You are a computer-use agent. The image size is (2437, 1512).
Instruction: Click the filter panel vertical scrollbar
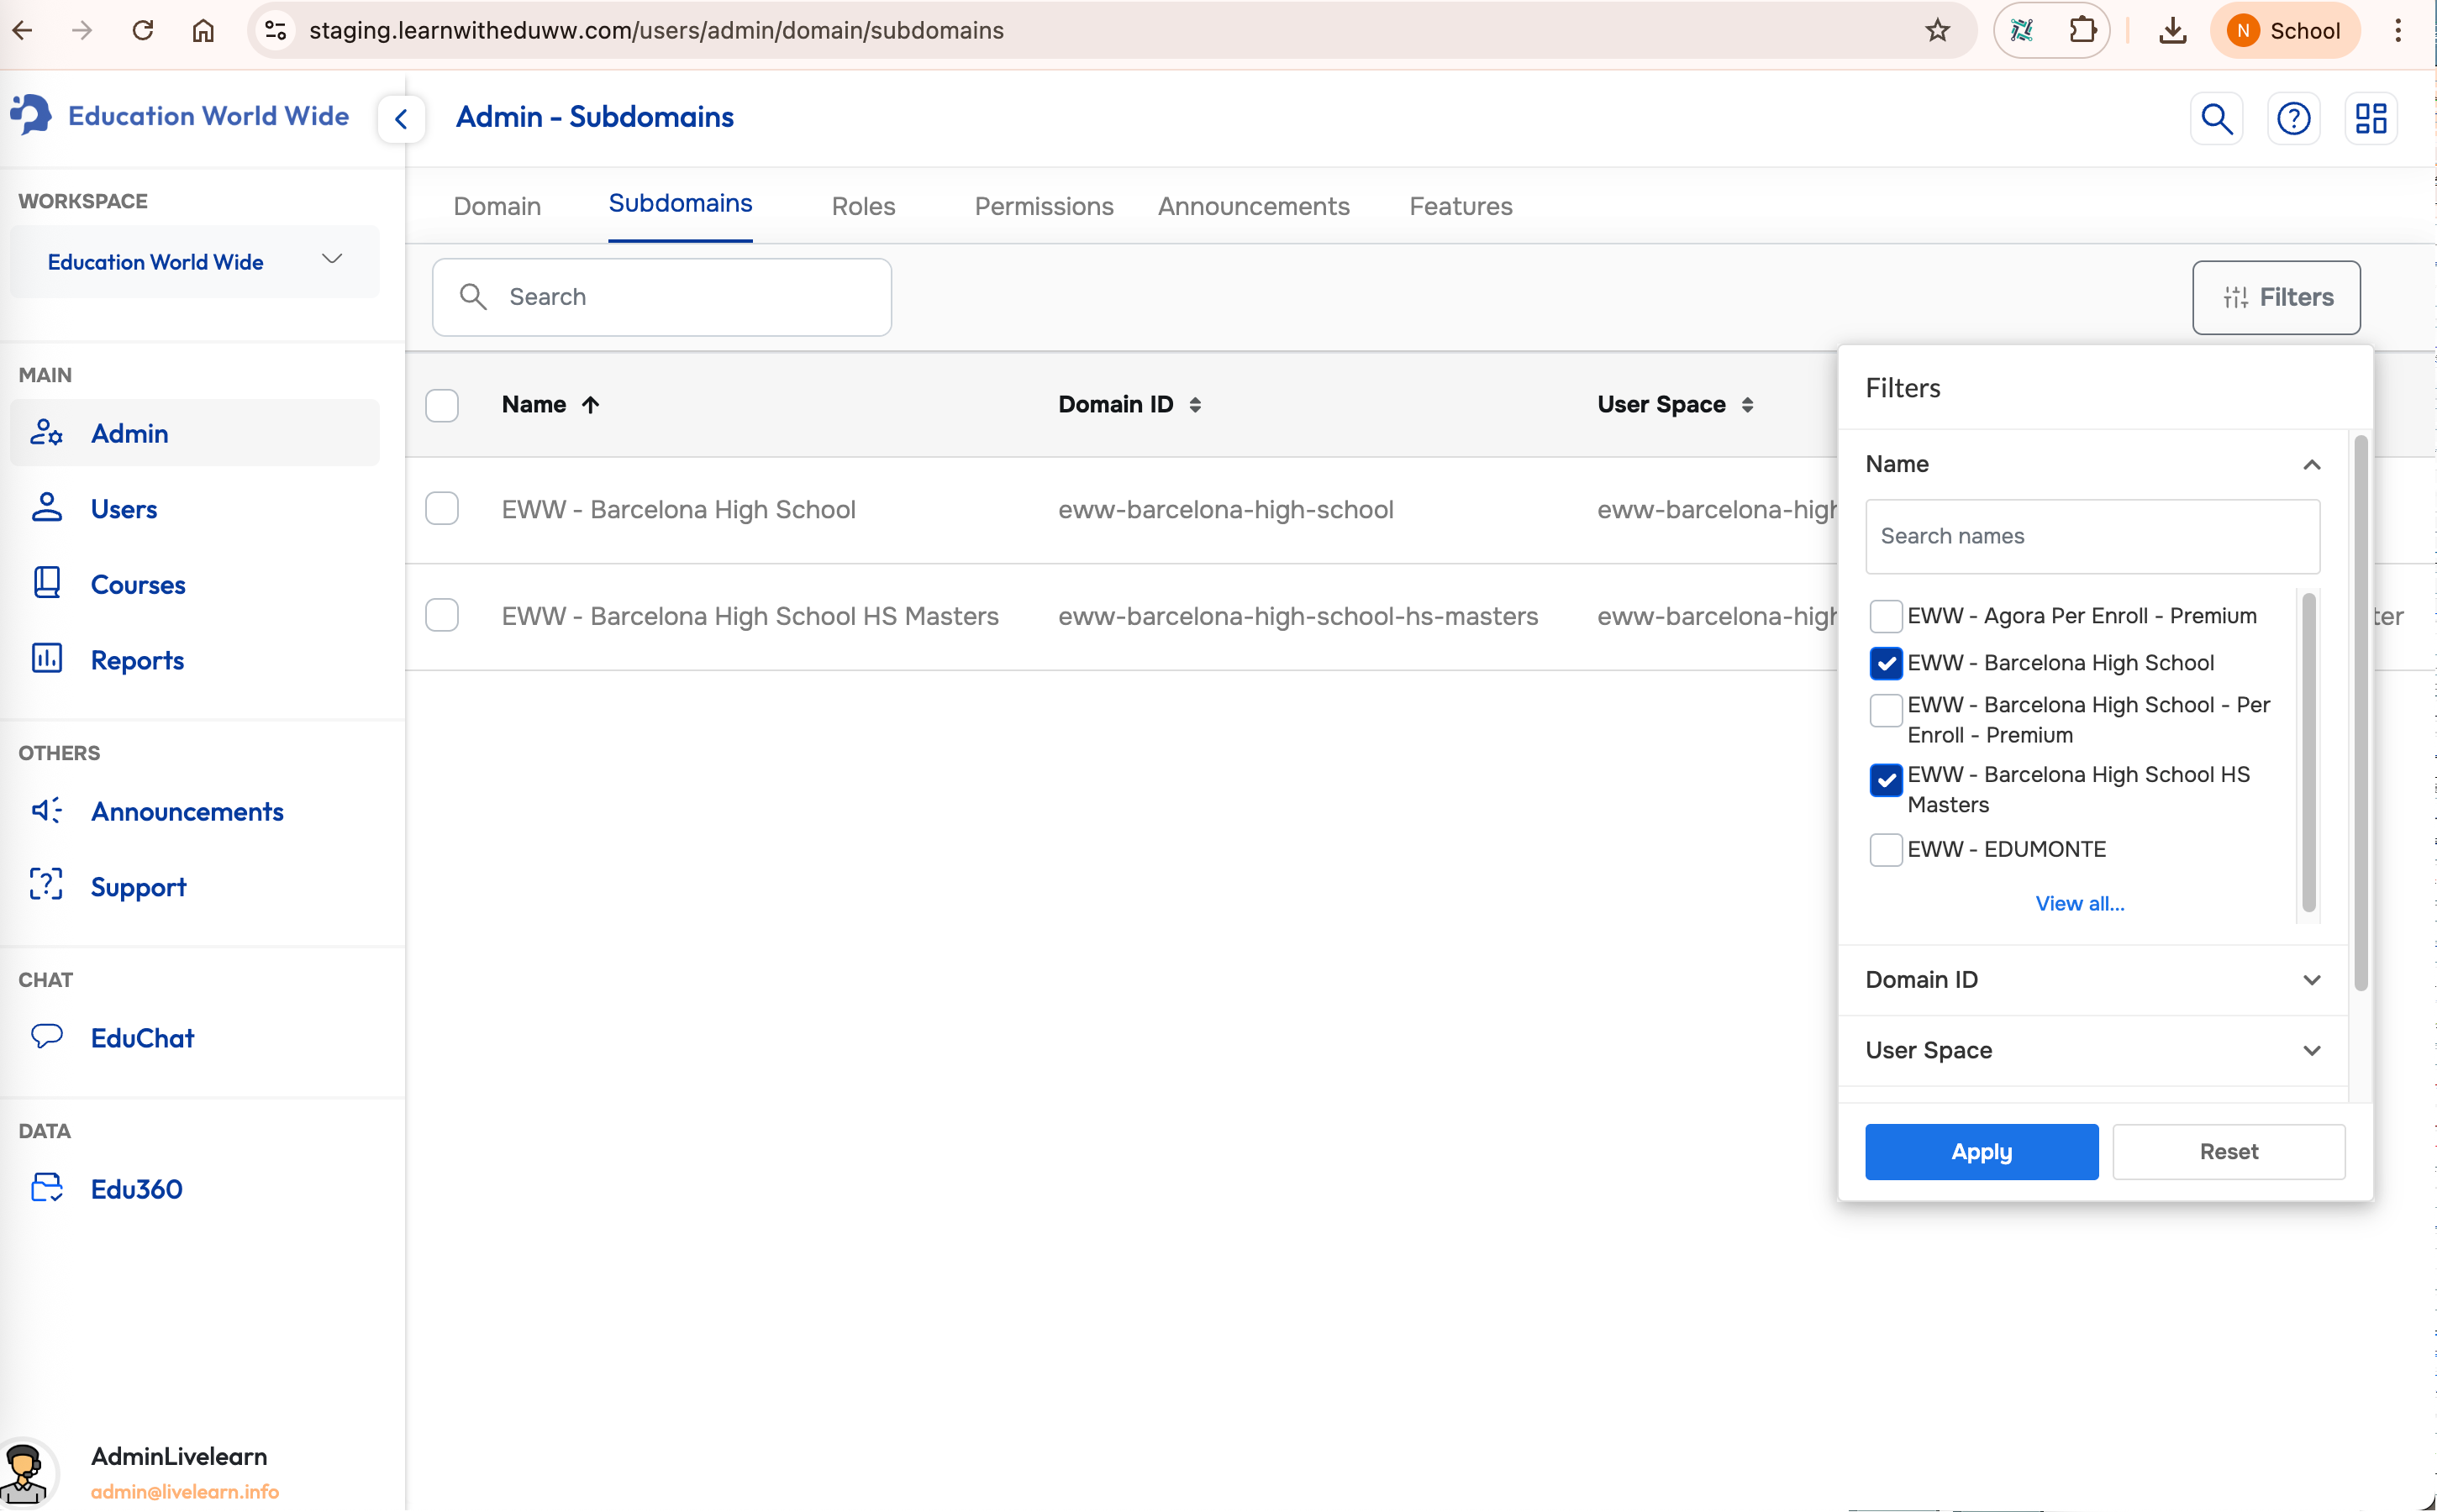pyautogui.click(x=2360, y=712)
